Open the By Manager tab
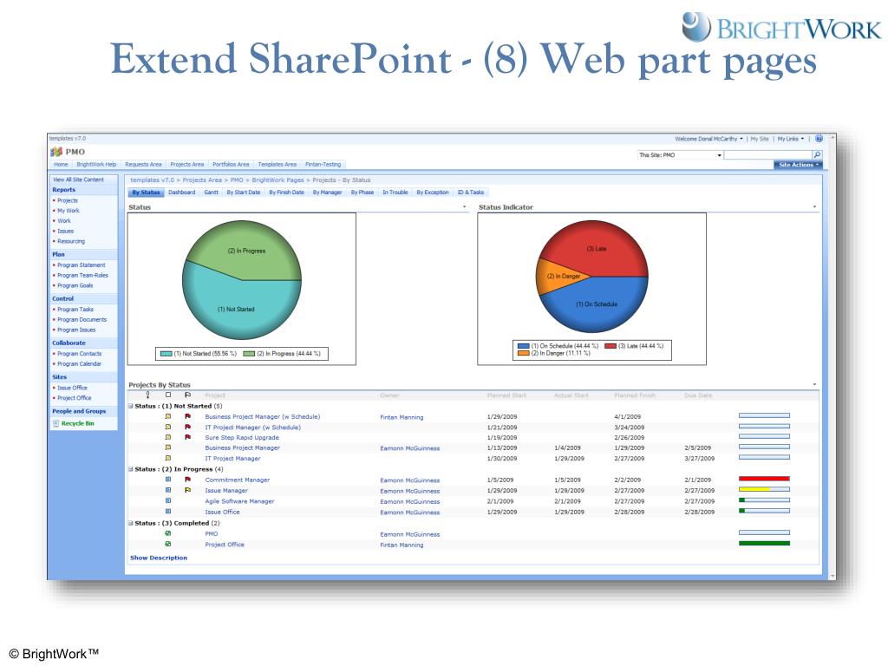The image size is (888, 666). pos(327,193)
